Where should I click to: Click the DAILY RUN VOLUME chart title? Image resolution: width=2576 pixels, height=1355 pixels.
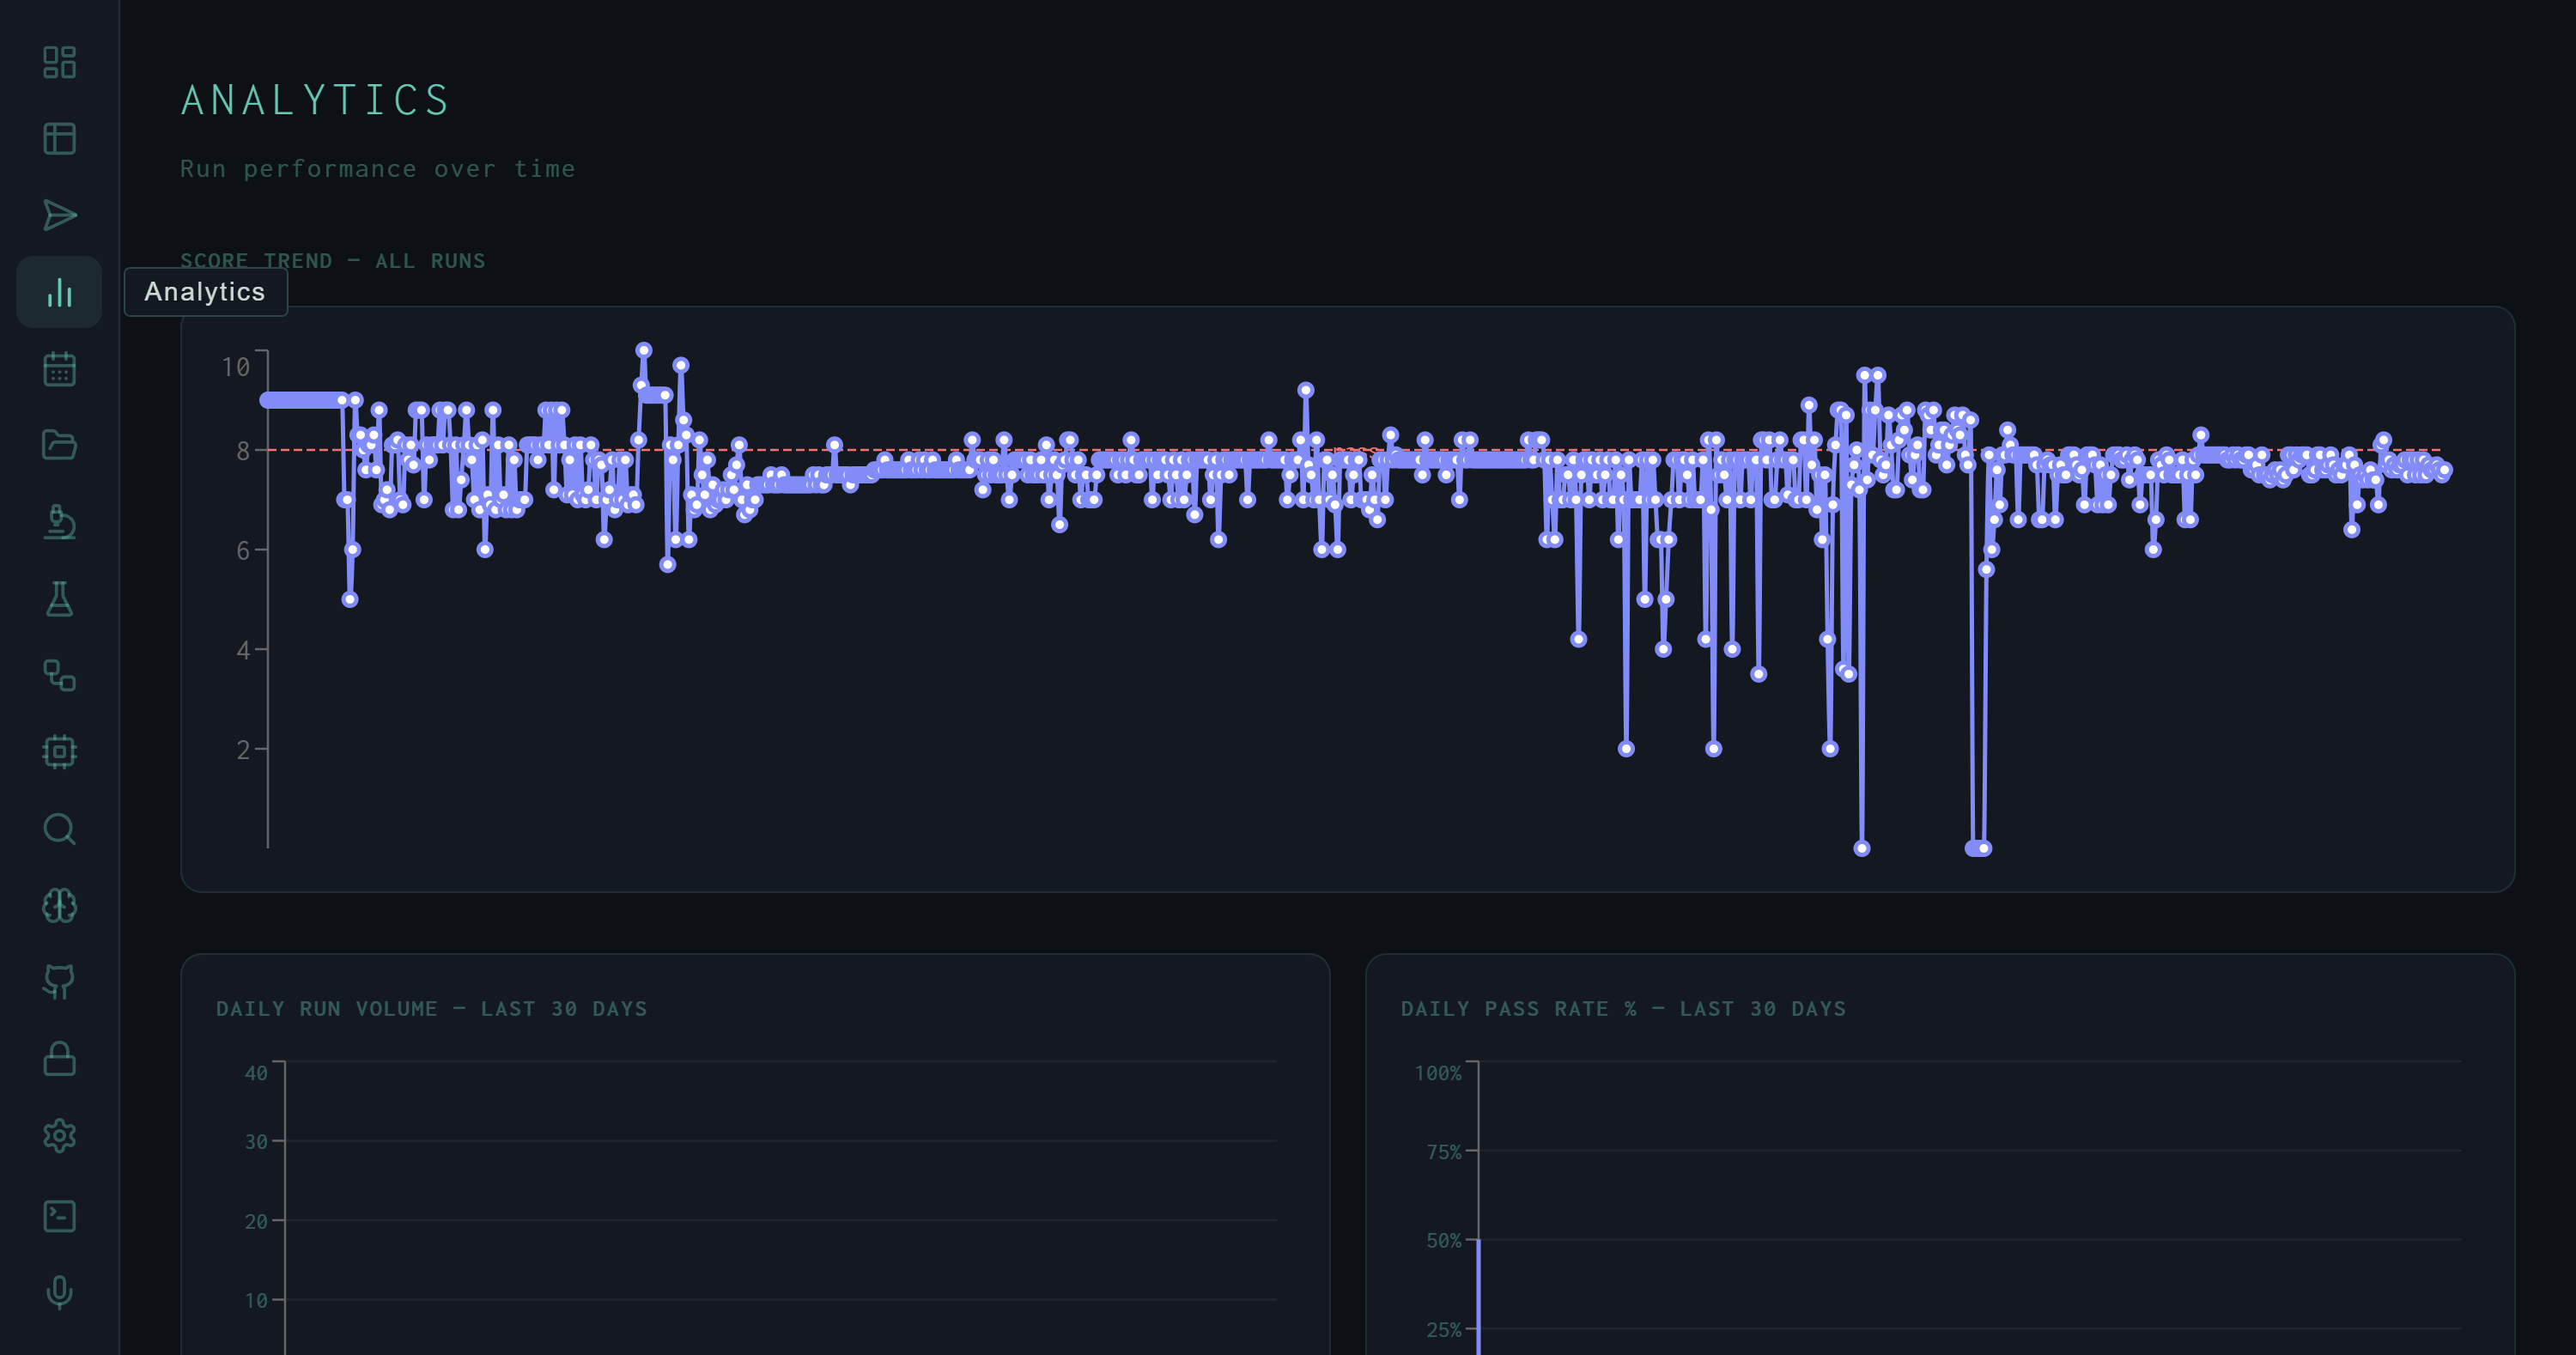[431, 1008]
